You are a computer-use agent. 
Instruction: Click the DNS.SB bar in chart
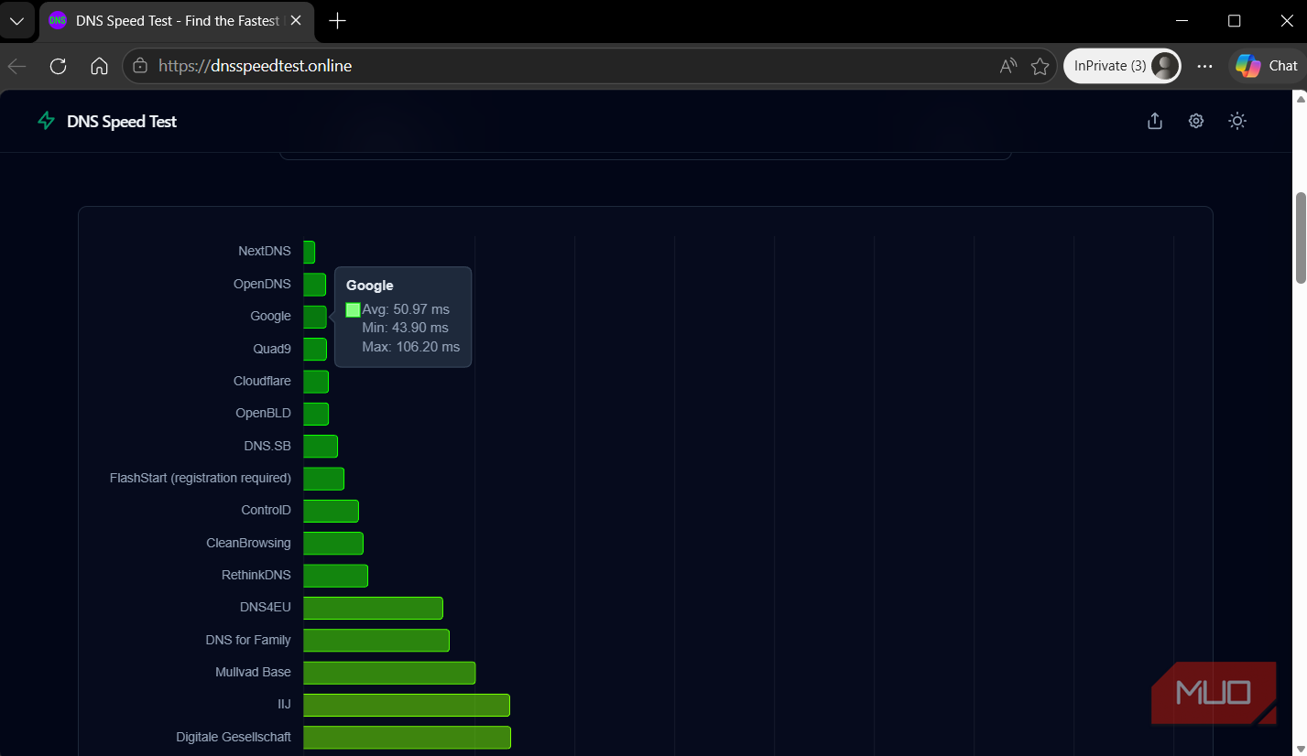pyautogui.click(x=321, y=446)
